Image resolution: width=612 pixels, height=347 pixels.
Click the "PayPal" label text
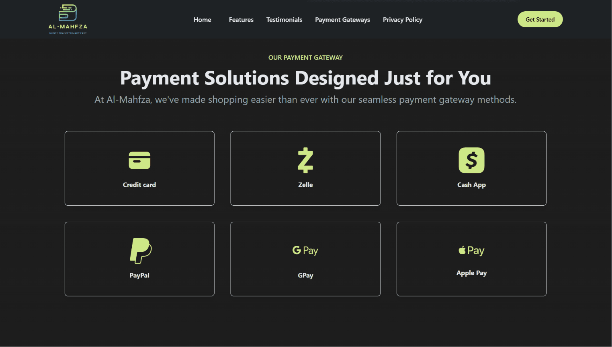[x=139, y=276]
